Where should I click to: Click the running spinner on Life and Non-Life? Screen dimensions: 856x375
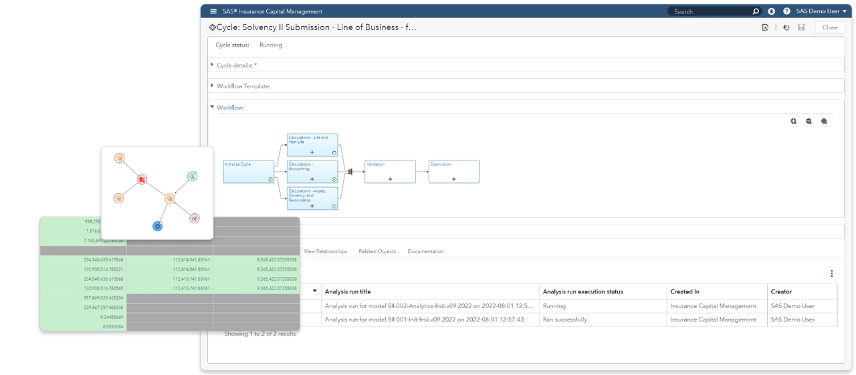click(334, 152)
